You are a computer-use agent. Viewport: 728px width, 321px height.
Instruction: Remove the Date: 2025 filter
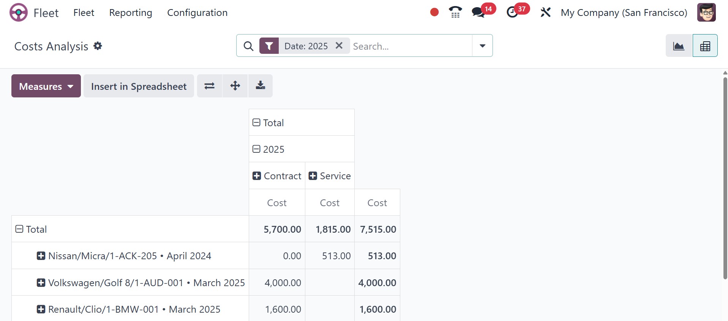[339, 46]
